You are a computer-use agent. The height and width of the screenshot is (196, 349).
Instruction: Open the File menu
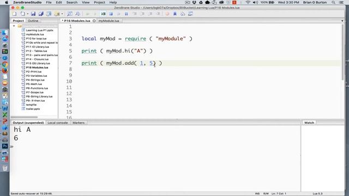[x=49, y=2]
